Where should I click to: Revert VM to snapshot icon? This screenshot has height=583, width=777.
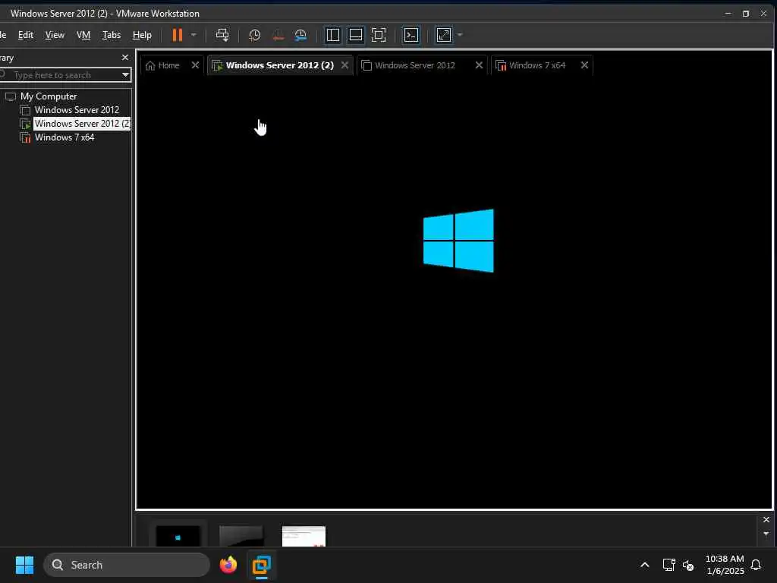(278, 35)
